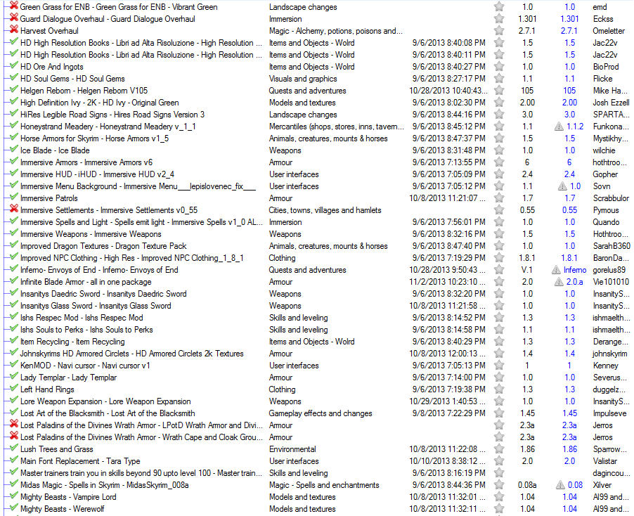Select Insanitys Glass Sword mod row
Screen dimensions: 634x516
coord(317,306)
